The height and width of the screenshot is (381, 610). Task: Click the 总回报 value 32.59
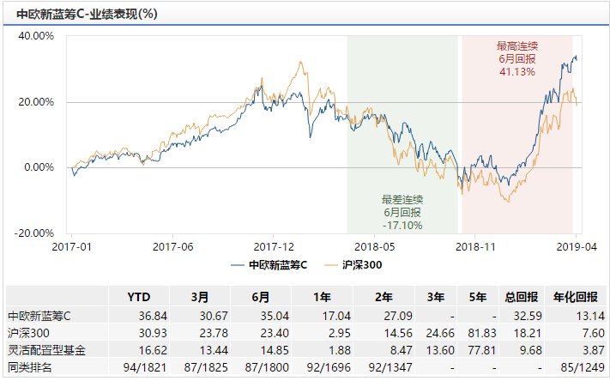point(528,316)
